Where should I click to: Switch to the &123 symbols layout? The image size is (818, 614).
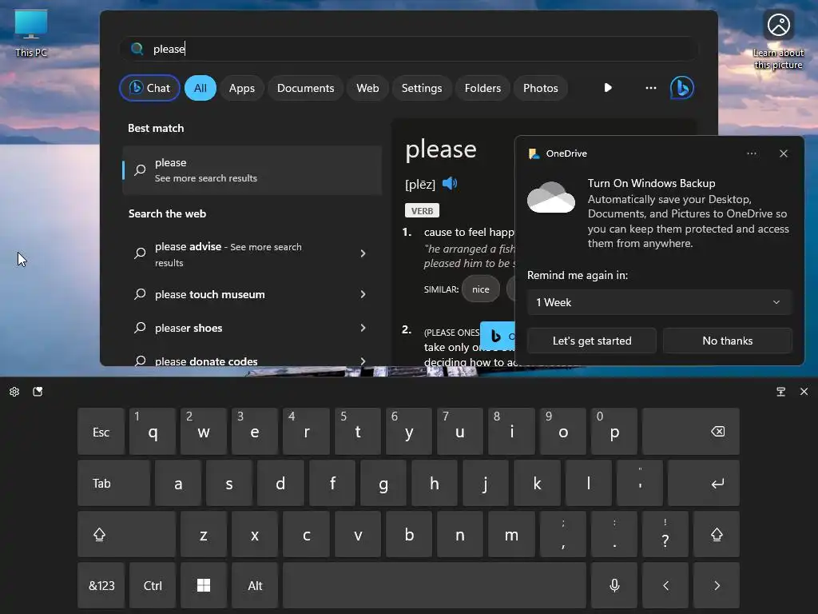(101, 585)
